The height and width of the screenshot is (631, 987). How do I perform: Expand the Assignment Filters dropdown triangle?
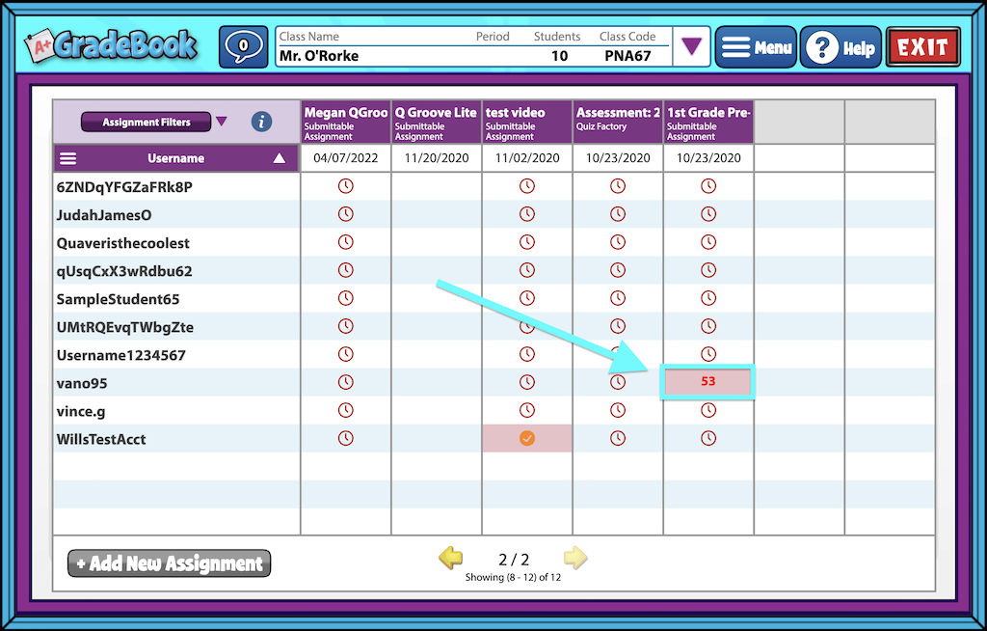(222, 121)
